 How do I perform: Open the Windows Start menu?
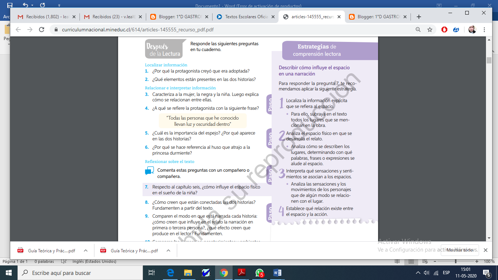point(9,273)
